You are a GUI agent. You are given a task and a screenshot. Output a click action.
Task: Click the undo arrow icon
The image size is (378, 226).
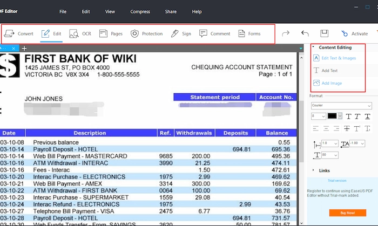coord(305,33)
